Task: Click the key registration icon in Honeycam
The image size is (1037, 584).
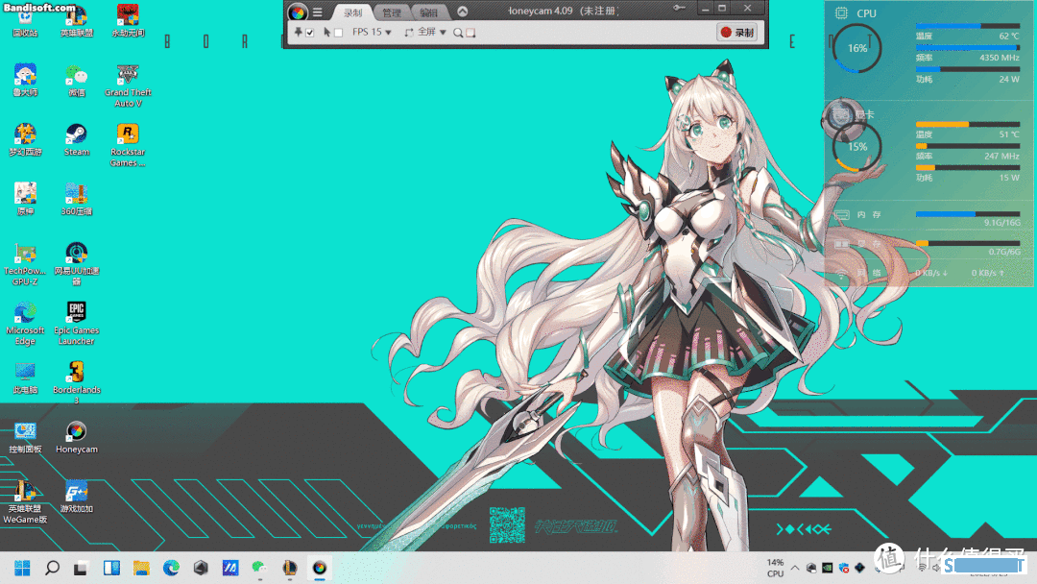Action: tap(679, 9)
